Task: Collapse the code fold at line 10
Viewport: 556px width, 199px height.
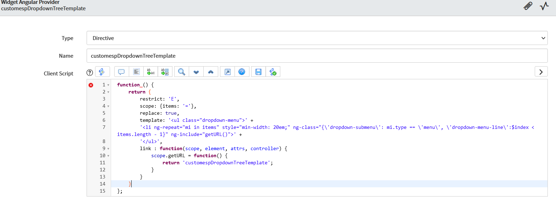Action: pyautogui.click(x=108, y=156)
